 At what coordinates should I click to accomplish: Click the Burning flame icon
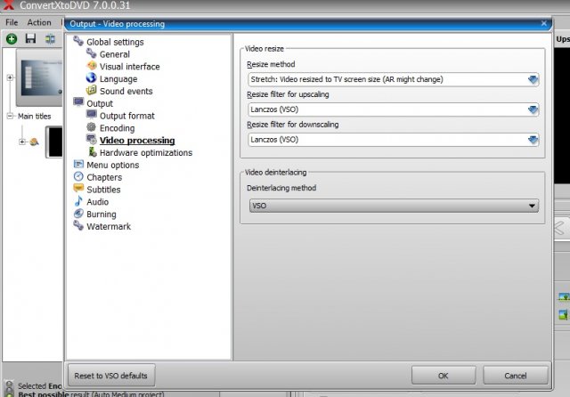[79, 215]
